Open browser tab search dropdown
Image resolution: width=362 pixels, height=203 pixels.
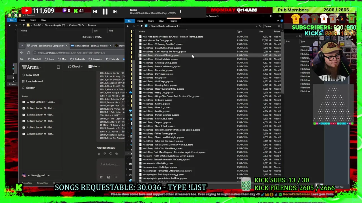pyautogui.click(x=22, y=46)
